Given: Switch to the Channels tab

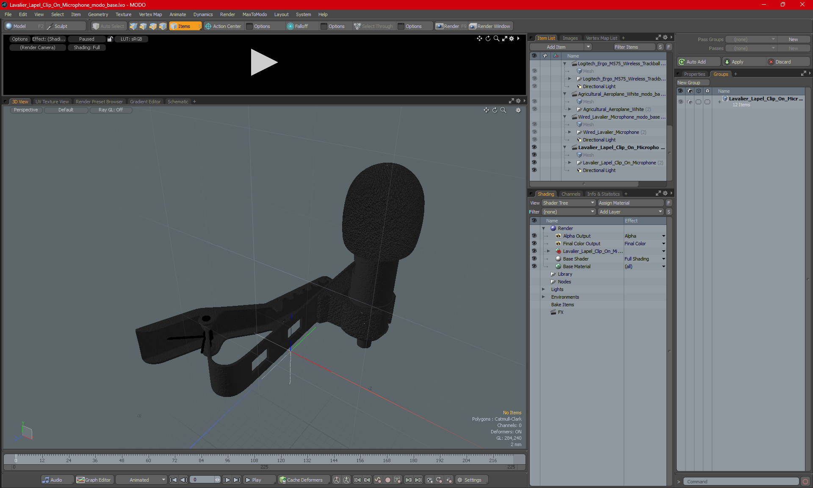Looking at the screenshot, I should coord(571,194).
